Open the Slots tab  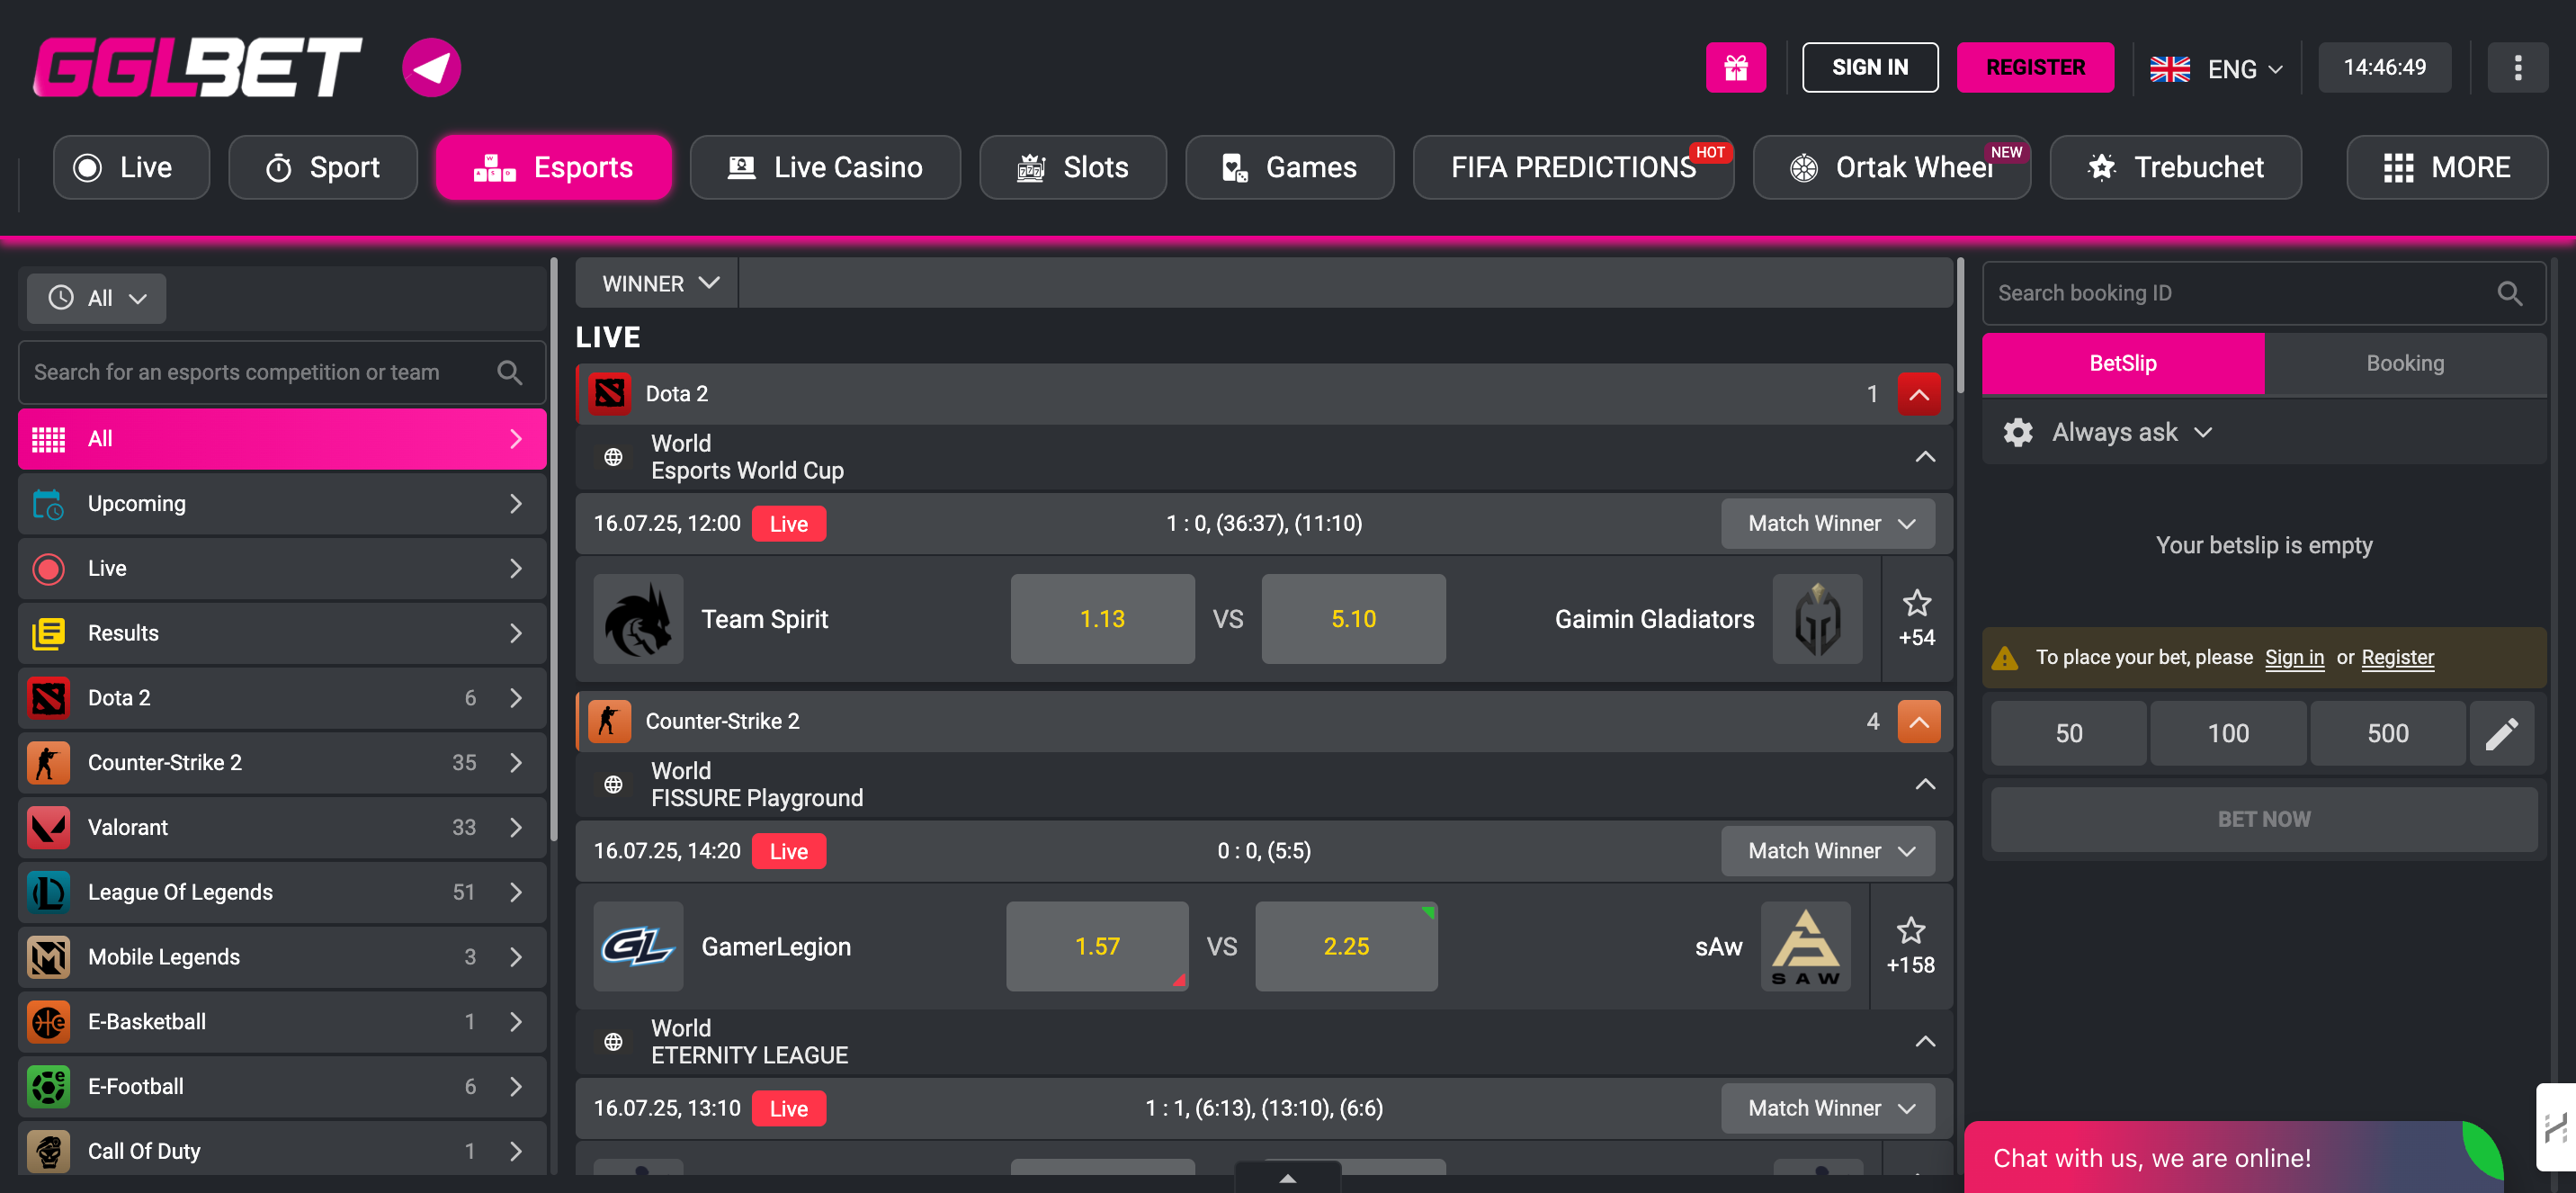pos(1072,167)
